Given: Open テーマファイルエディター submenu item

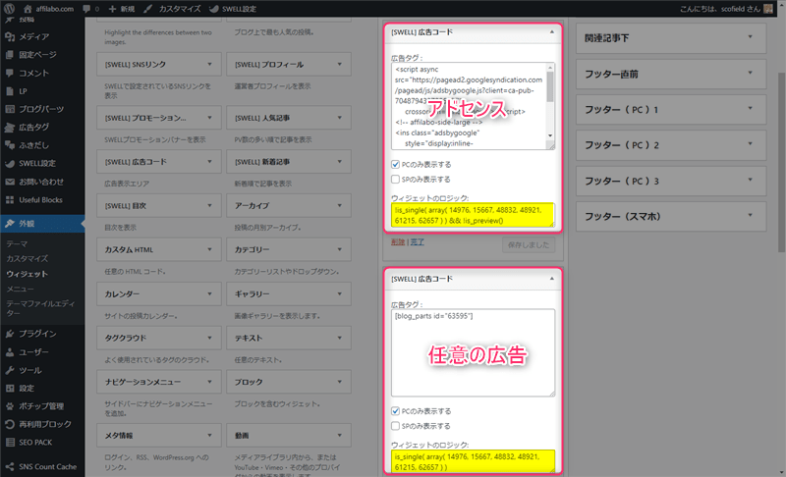Looking at the screenshot, I should pos(40,308).
